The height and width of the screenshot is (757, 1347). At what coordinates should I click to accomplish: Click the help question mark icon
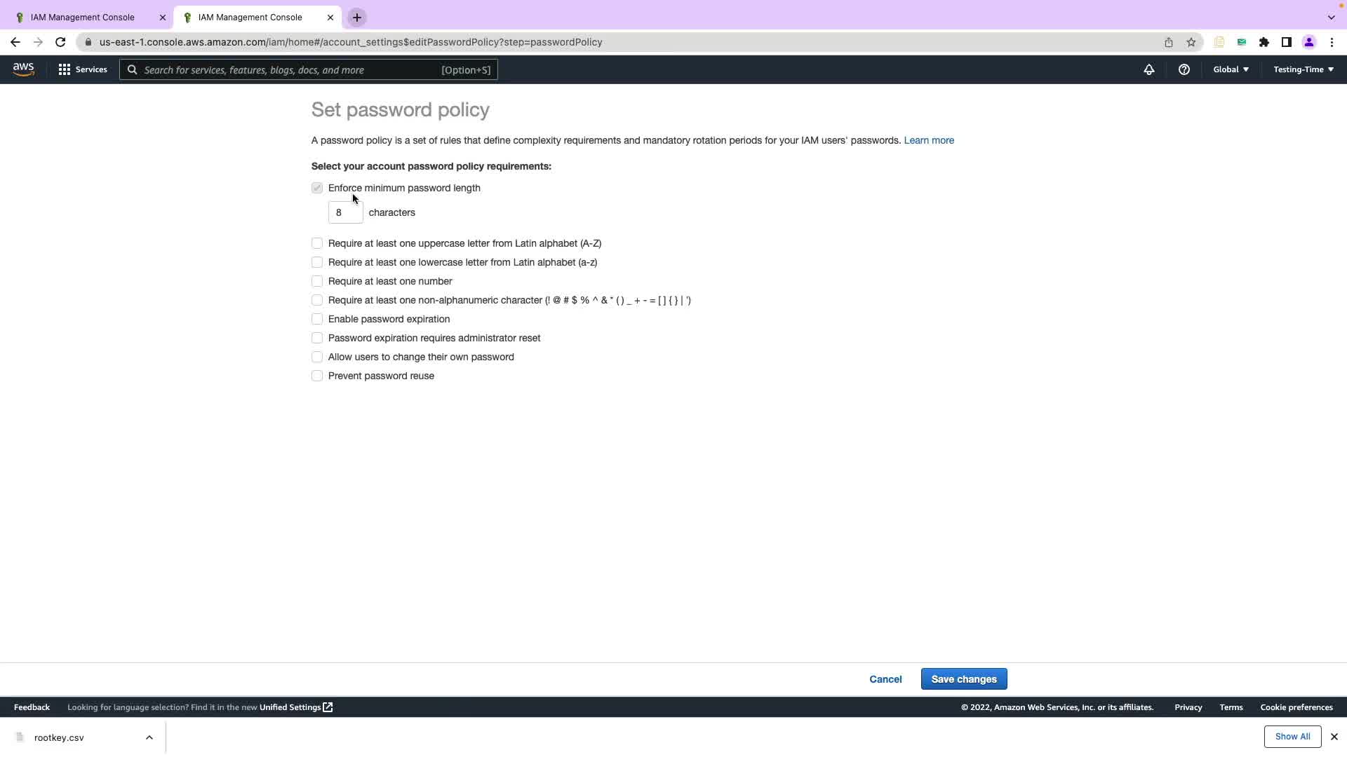[1184, 69]
